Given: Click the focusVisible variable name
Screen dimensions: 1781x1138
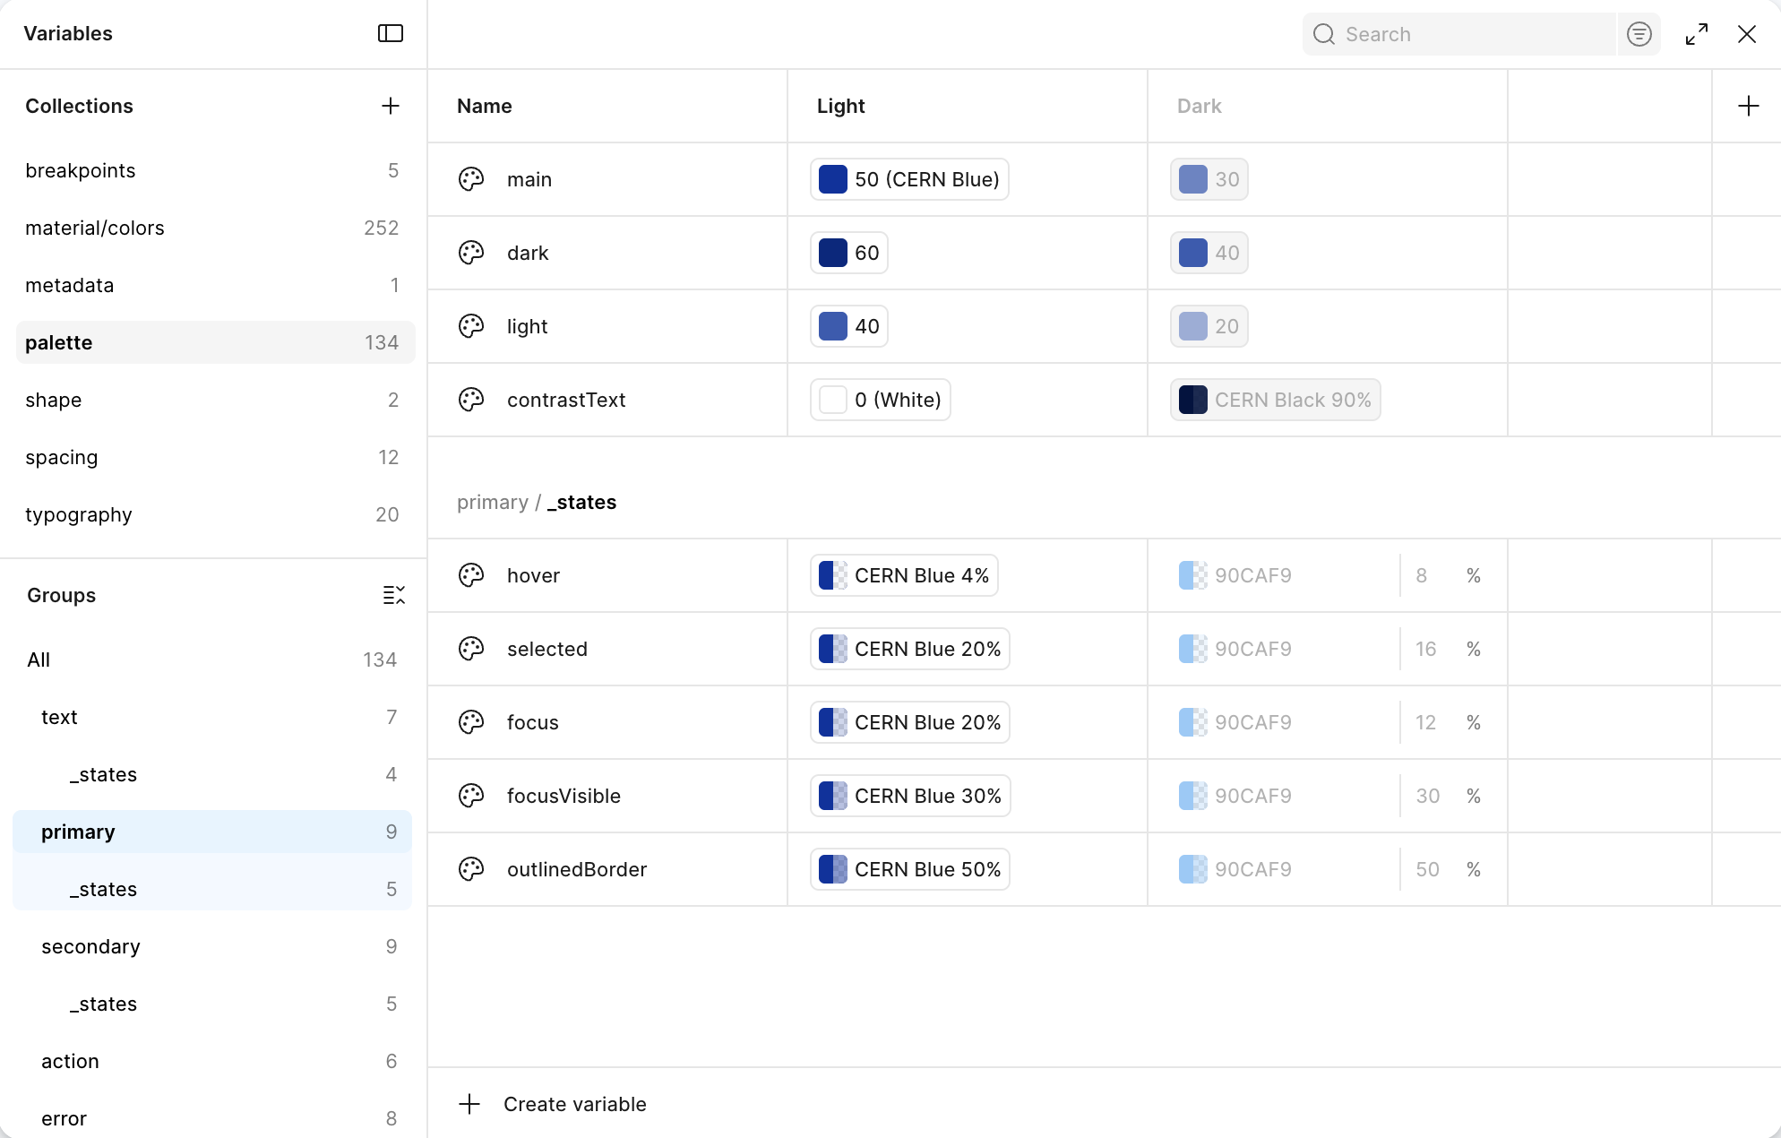Looking at the screenshot, I should click(564, 796).
